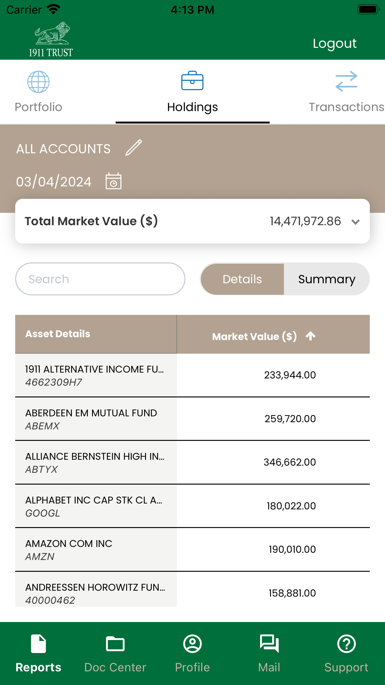Open Support via question mark icon
The width and height of the screenshot is (385, 685).
coord(346,644)
